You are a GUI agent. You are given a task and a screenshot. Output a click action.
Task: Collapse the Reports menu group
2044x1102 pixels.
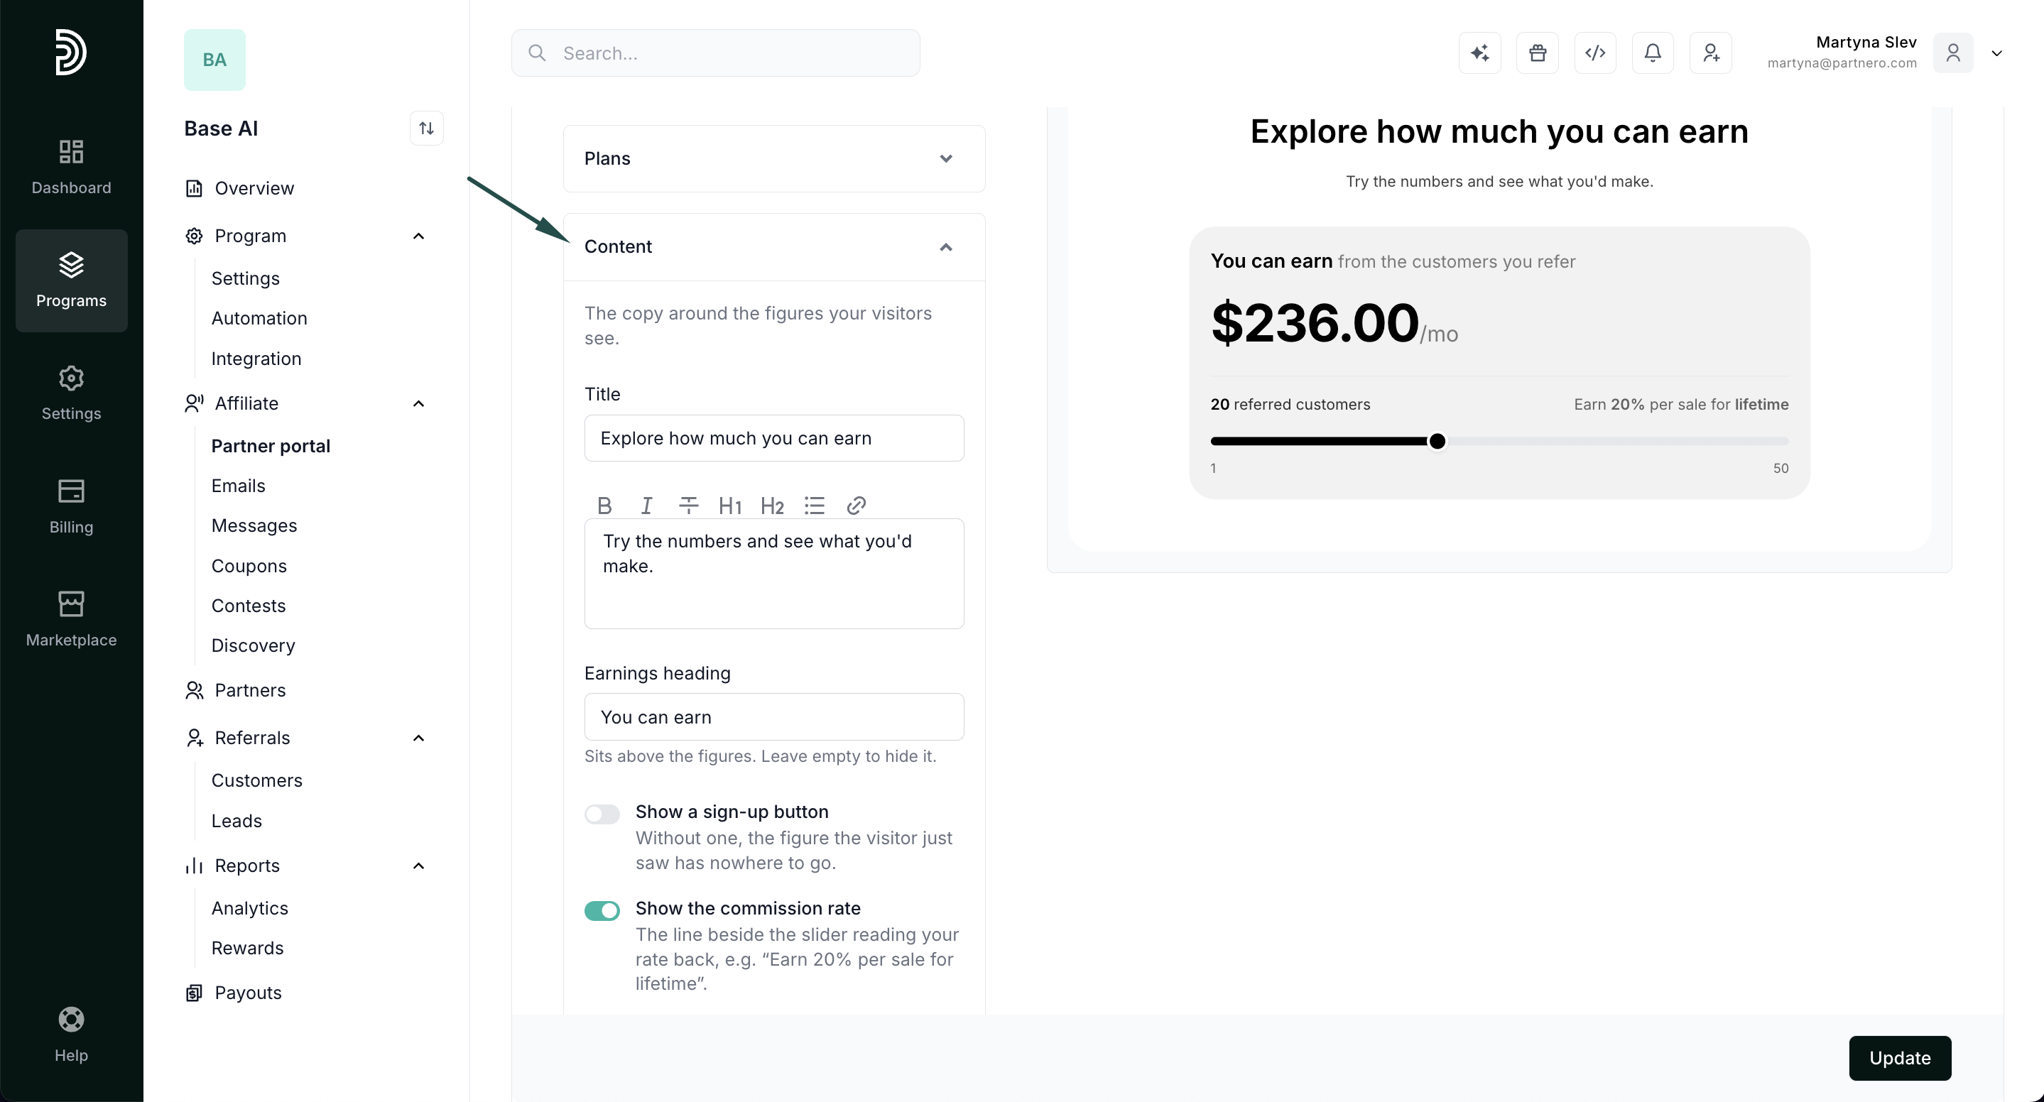[x=419, y=866]
